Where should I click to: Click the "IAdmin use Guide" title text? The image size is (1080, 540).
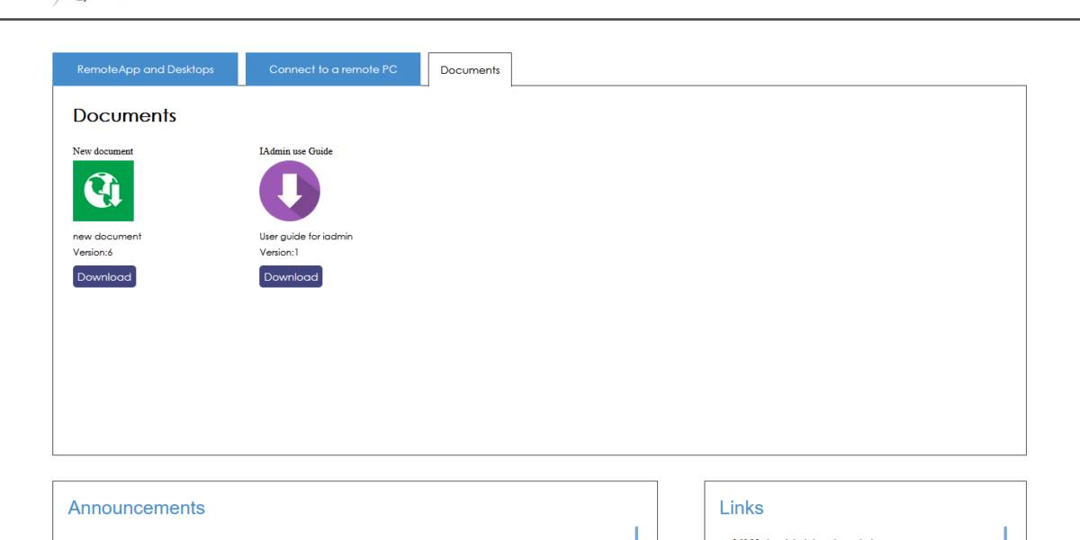(296, 151)
